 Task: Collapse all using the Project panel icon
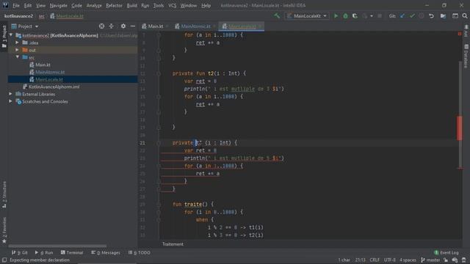click(111, 26)
